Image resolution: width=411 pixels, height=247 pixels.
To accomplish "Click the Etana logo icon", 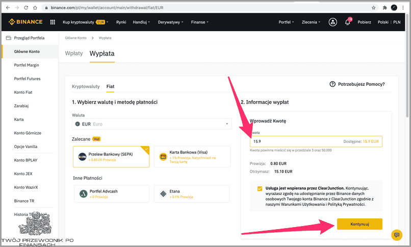I will 163,194.
